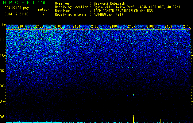Click the short yellow signal spike near 2108
Image resolution: width=193 pixels, height=123 pixels.
(160, 121)
